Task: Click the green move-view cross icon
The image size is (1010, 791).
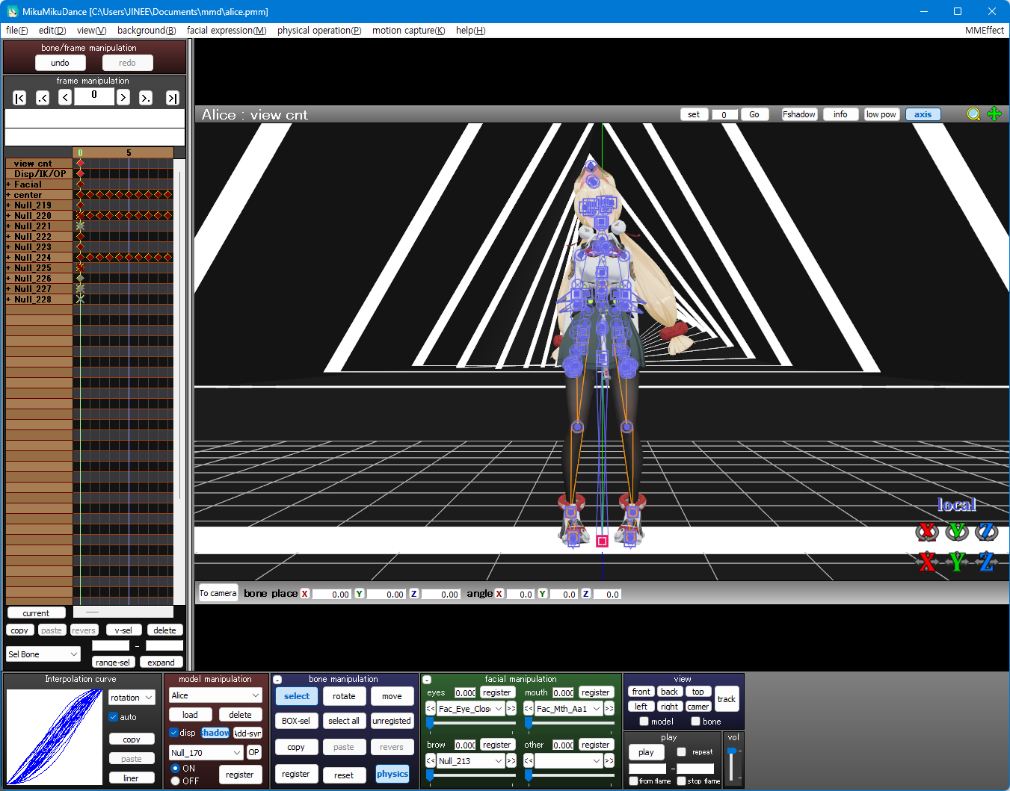Action: tap(994, 114)
